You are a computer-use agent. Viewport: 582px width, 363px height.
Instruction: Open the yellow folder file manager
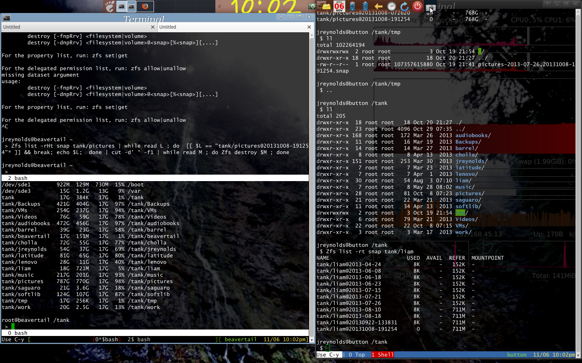[x=326, y=6]
